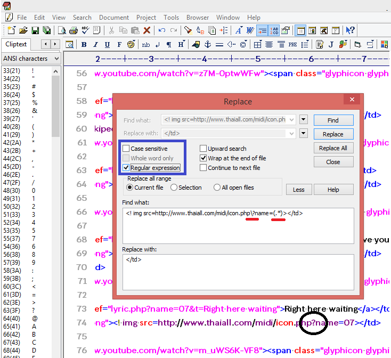This screenshot has height=358, width=391.
Task: Insert anchor using the anchor icon
Action: coord(208,44)
